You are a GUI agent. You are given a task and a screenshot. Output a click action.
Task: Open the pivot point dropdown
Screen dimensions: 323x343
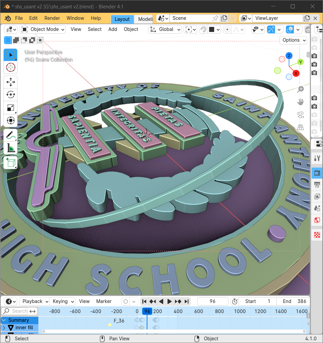190,29
